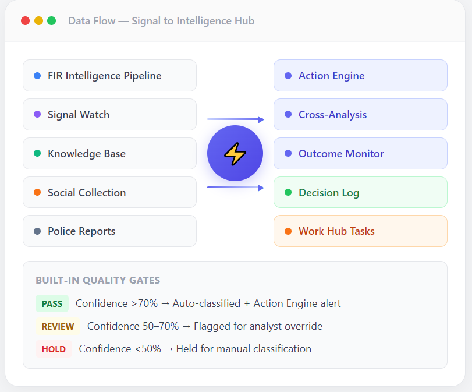Click the green PASS quality gate badge

pyautogui.click(x=52, y=303)
